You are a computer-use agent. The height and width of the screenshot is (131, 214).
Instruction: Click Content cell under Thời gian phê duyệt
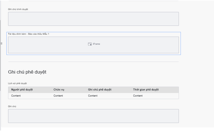click(138, 96)
